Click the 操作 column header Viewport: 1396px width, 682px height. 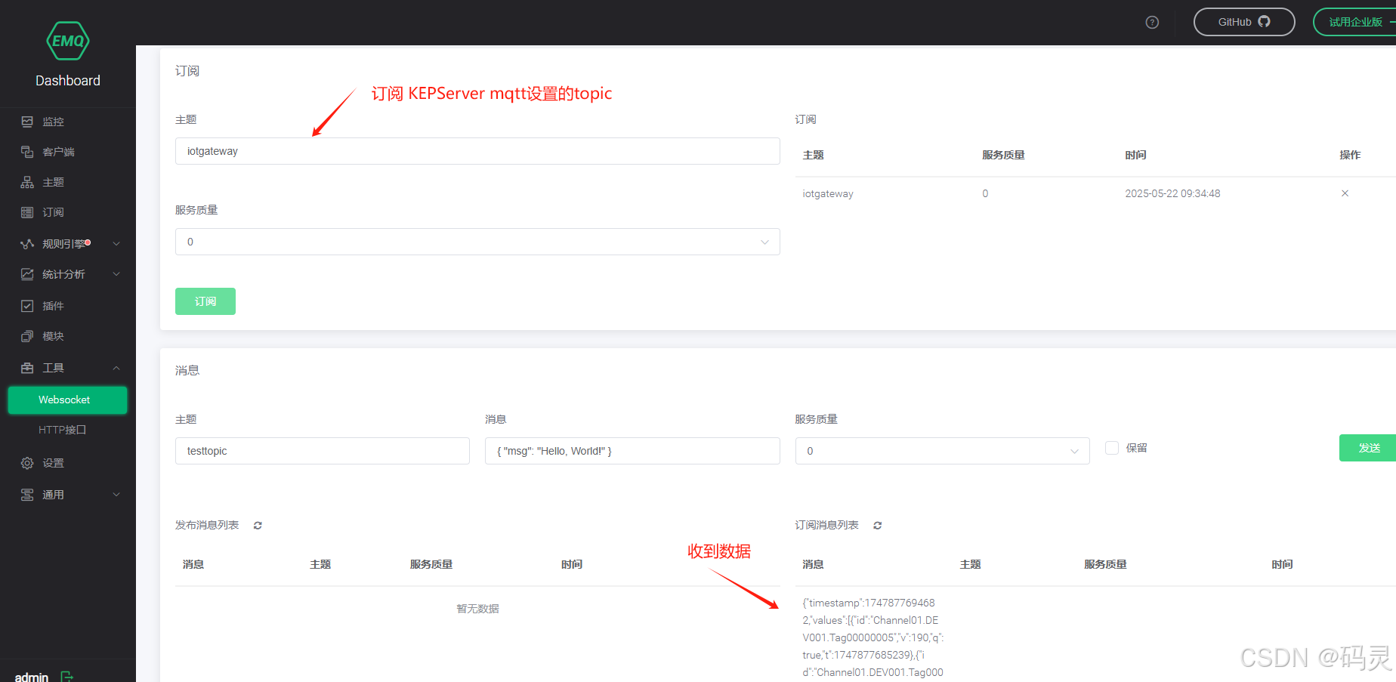1350,155
